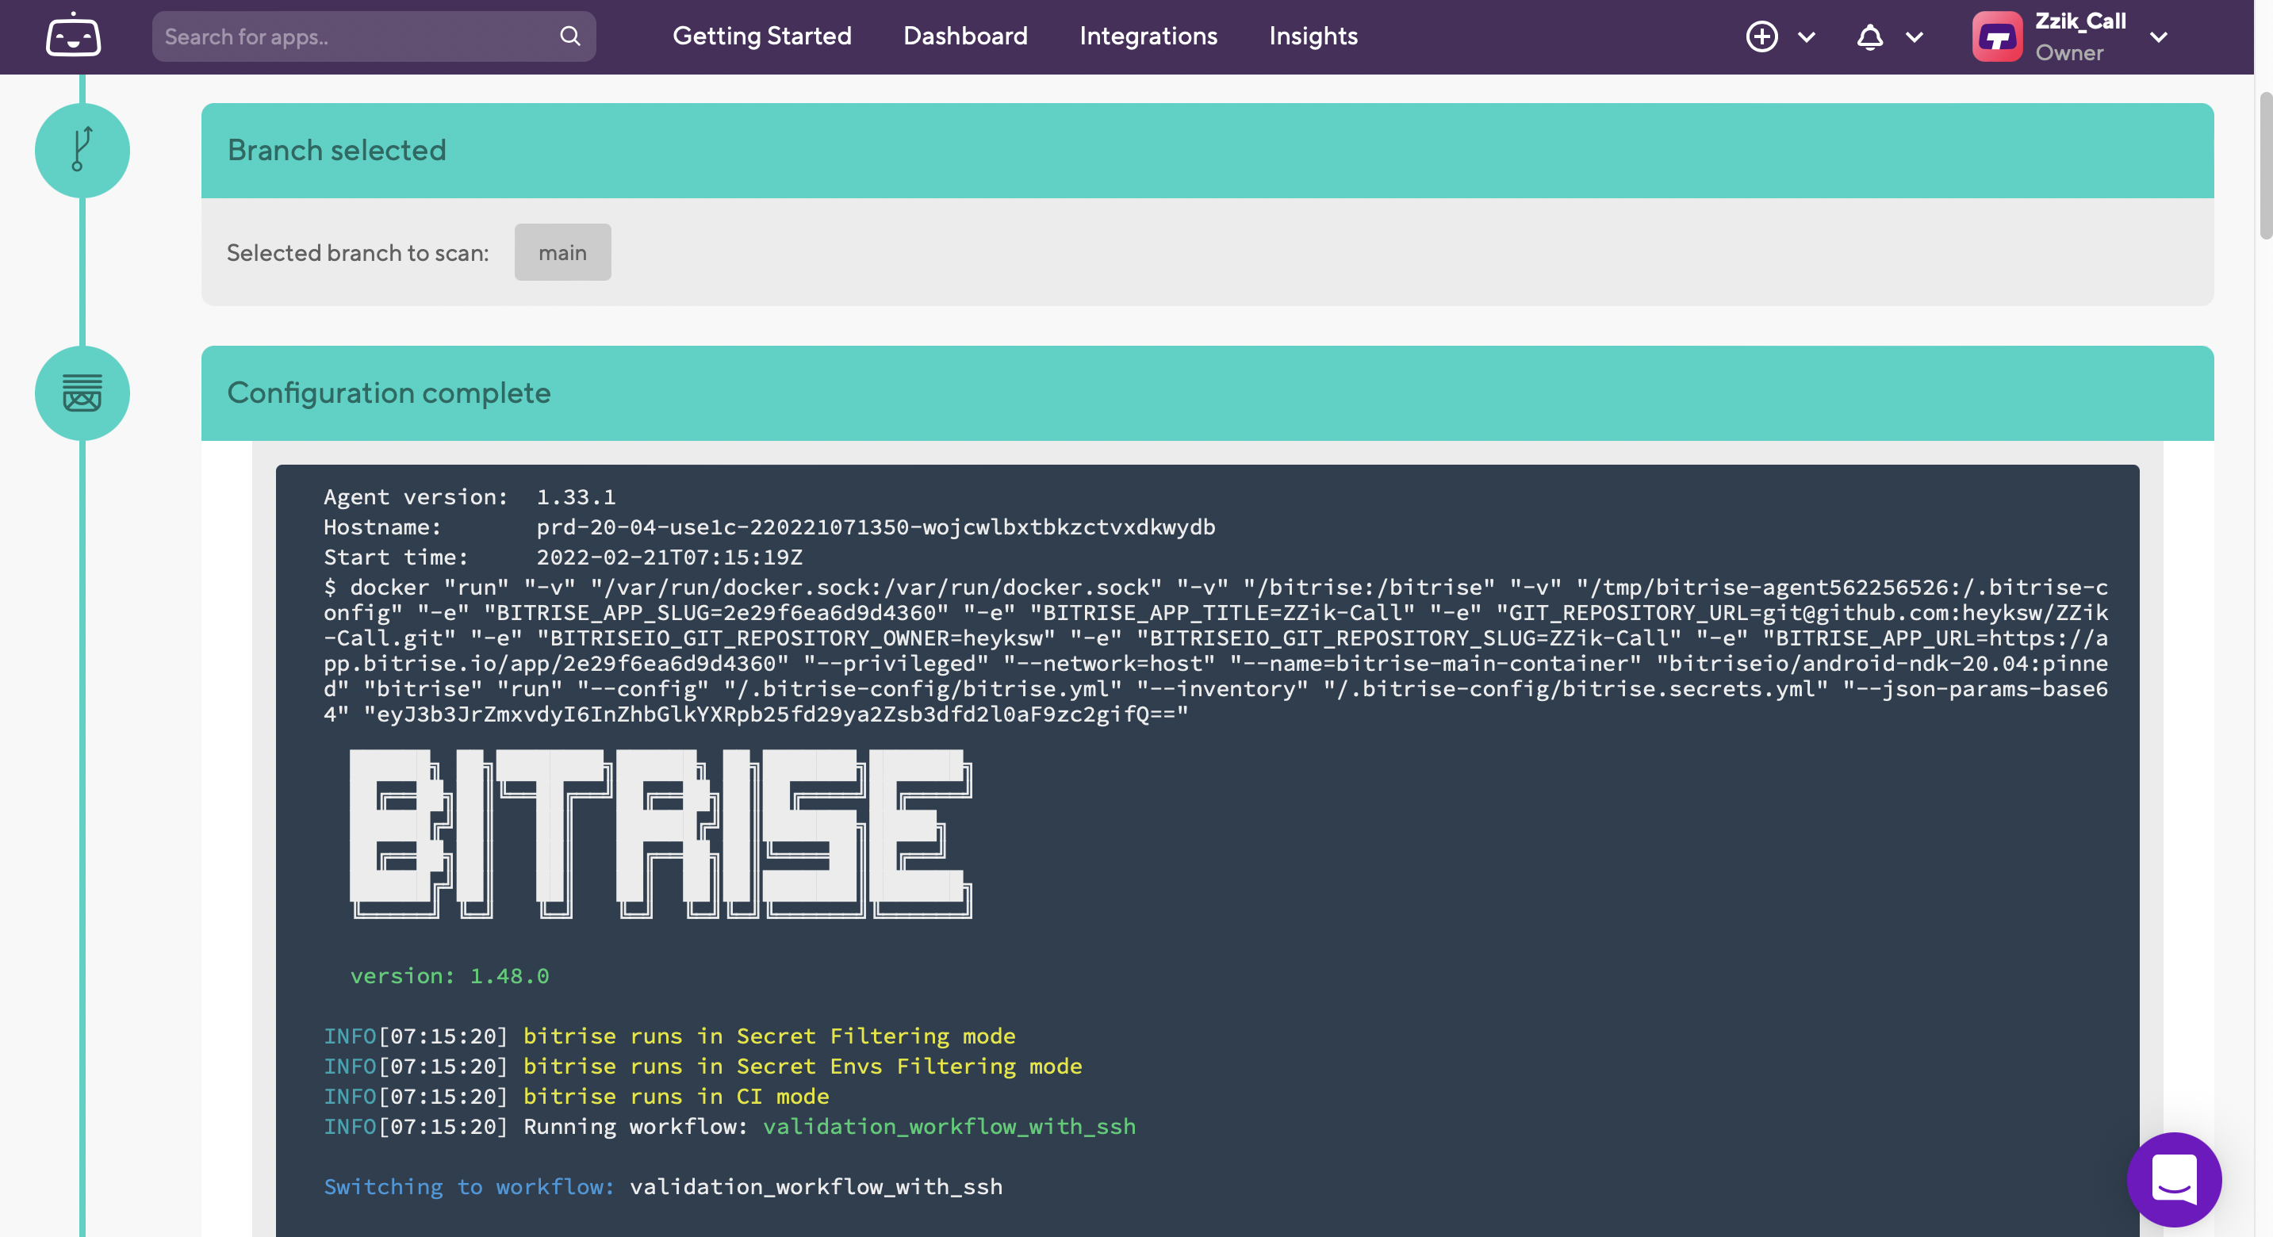Viewport: 2273px width, 1237px height.
Task: Open the search magnifier icon
Action: click(x=570, y=36)
